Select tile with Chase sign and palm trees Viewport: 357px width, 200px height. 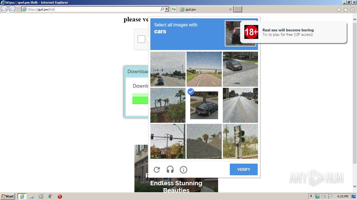point(168,105)
